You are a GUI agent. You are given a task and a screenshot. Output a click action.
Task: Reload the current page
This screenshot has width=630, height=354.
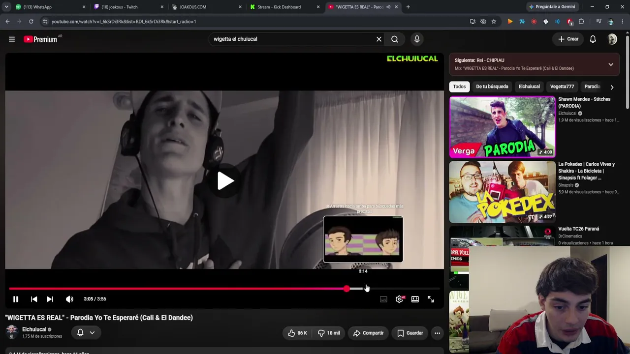(x=31, y=22)
